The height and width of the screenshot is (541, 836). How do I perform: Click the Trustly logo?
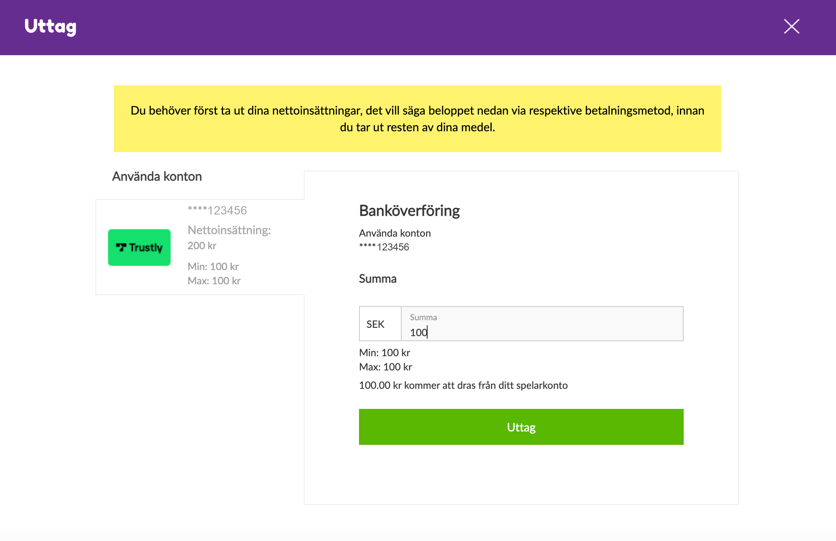[139, 248]
